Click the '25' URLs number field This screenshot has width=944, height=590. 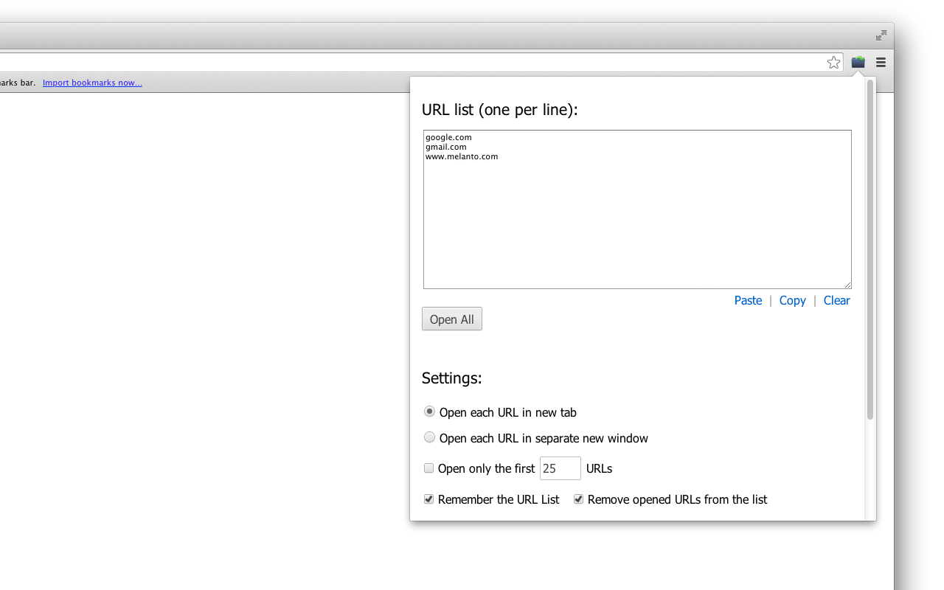pyautogui.click(x=560, y=468)
